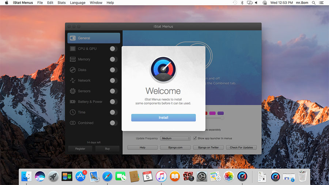Open the Stats menu
The image size is (329, 185).
[x=61, y=3]
